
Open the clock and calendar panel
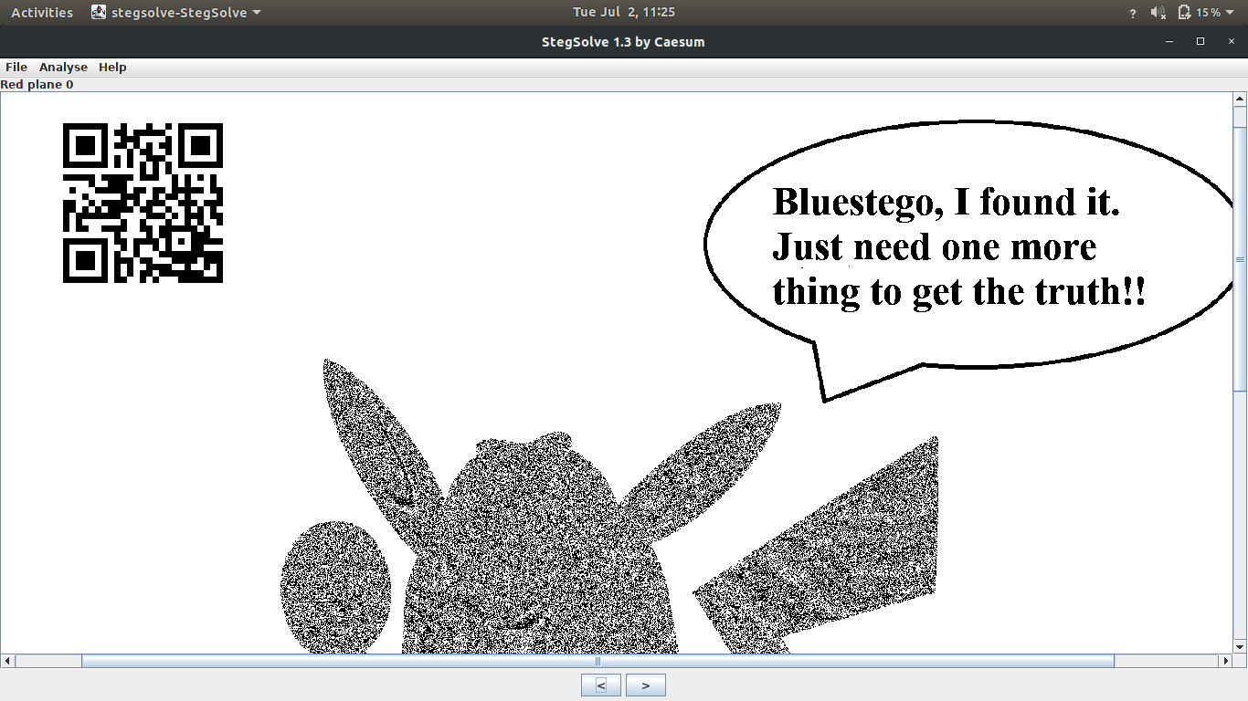click(x=623, y=13)
